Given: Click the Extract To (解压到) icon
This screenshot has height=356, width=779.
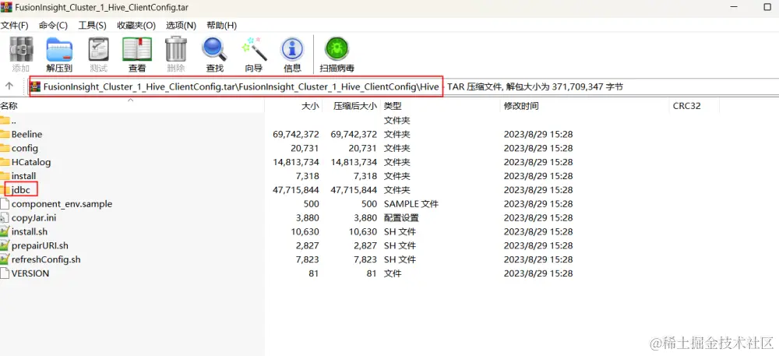Looking at the screenshot, I should [60, 49].
